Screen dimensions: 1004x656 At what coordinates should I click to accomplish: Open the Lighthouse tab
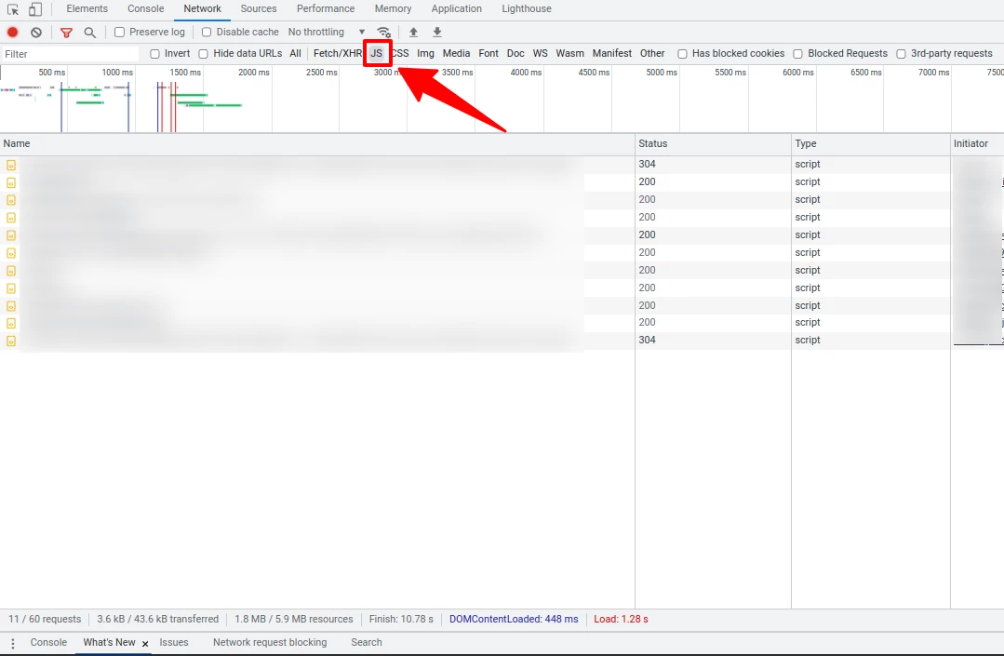(x=526, y=9)
